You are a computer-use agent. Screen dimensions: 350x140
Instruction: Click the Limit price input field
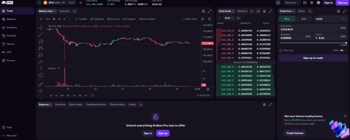tap(308, 29)
